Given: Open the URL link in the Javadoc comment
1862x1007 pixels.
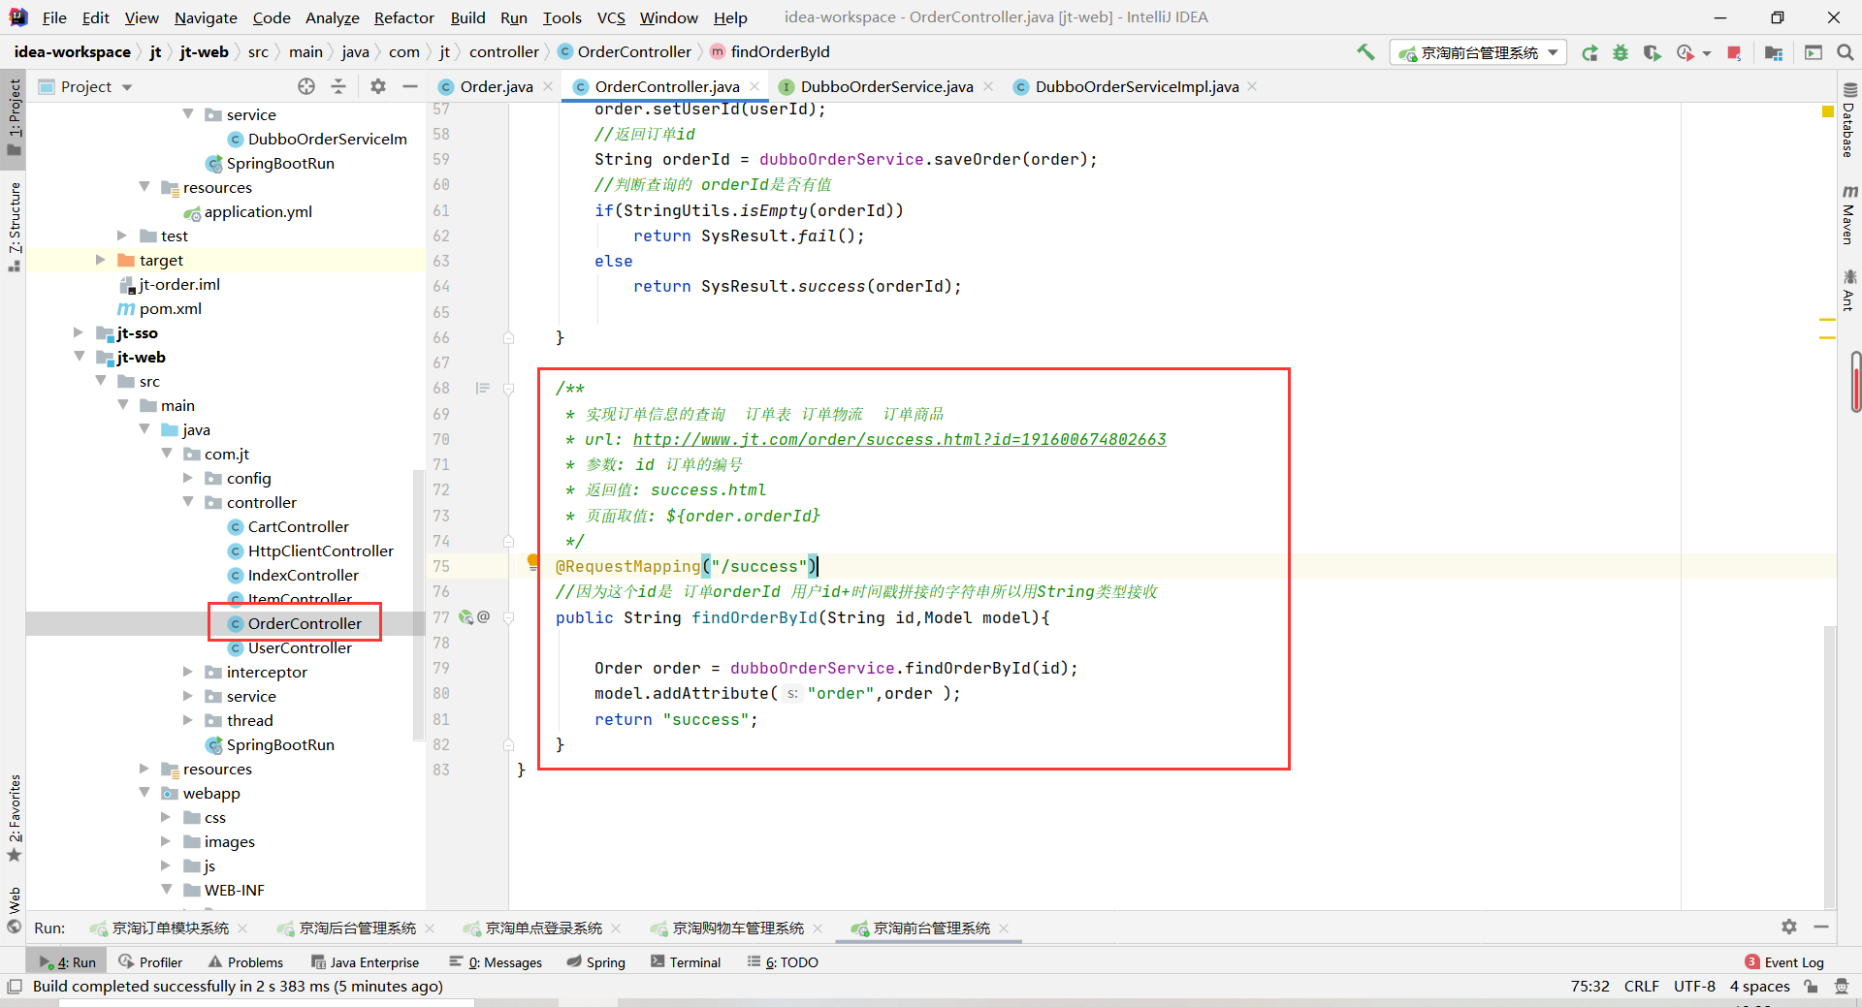Looking at the screenshot, I should [899, 439].
